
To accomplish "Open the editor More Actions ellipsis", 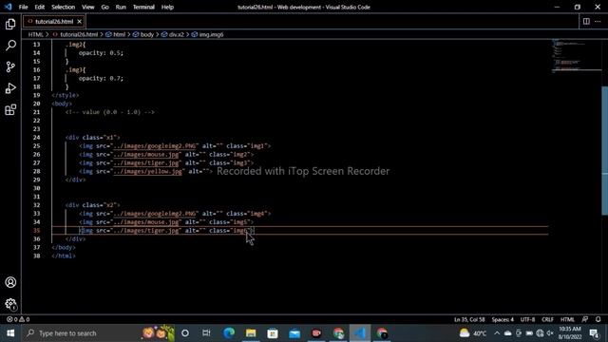I will click(x=598, y=21).
